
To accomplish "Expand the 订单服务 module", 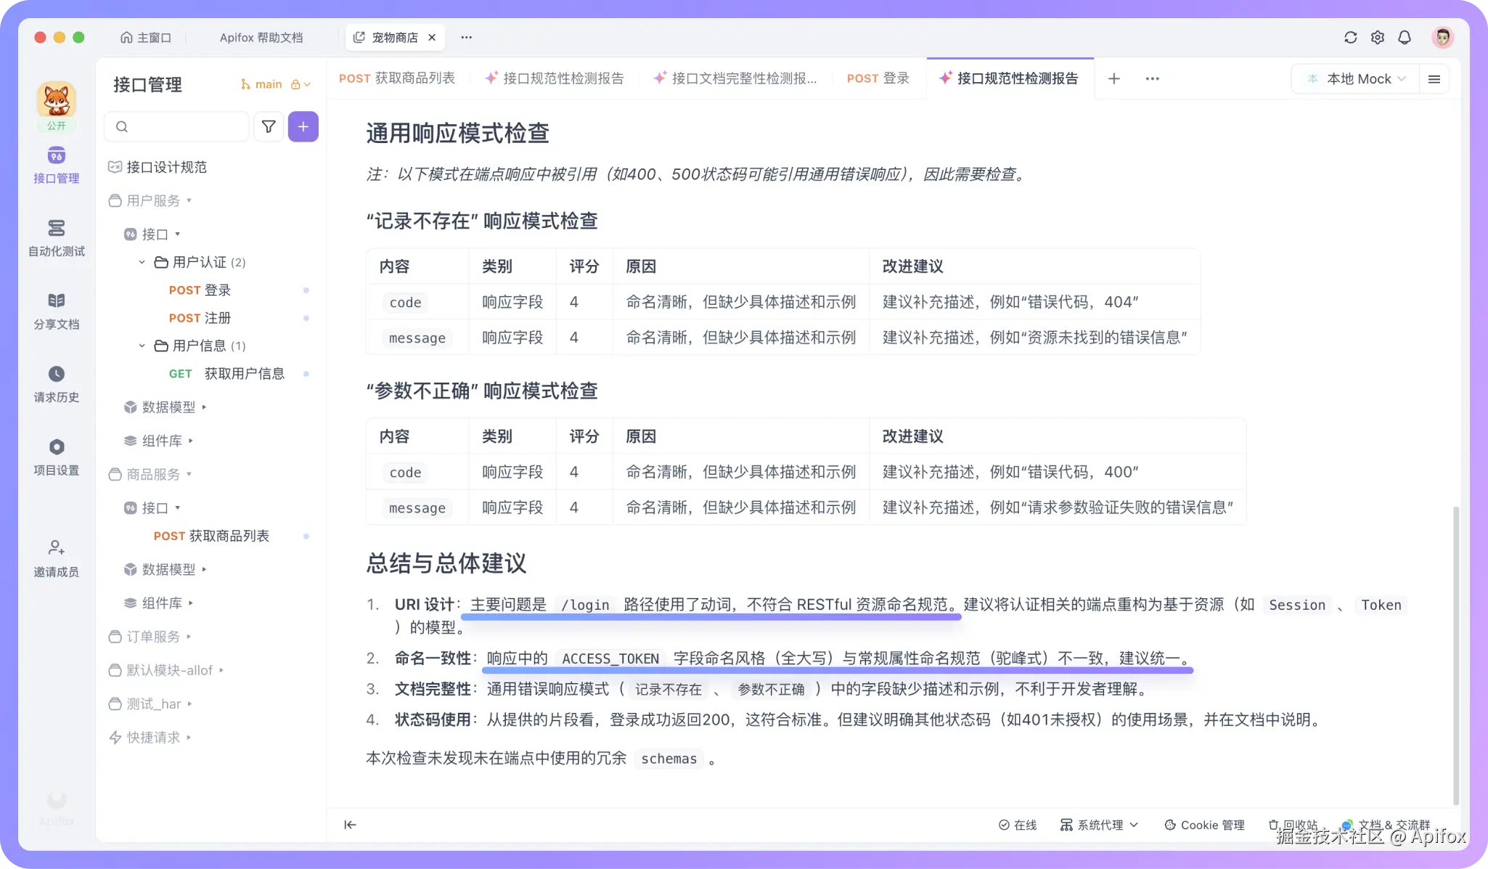I will pyautogui.click(x=152, y=637).
